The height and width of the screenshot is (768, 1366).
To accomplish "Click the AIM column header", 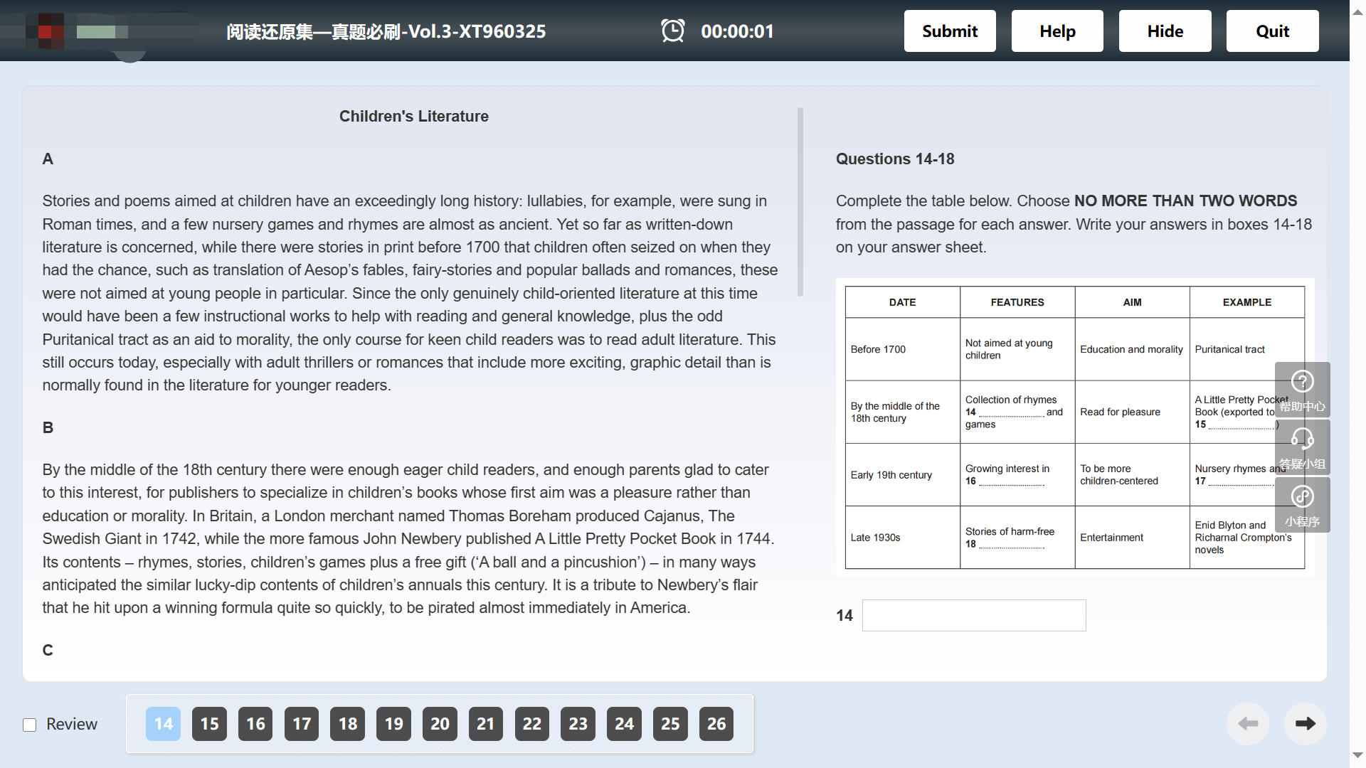I will coord(1132,302).
